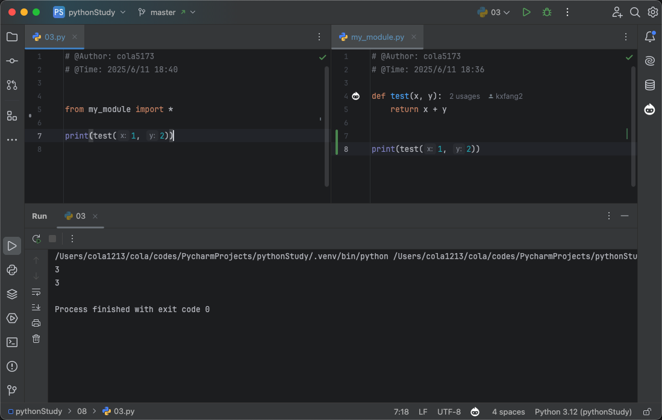Click the 2 usages hint on test function
Screen dimensions: 662x420
464,96
